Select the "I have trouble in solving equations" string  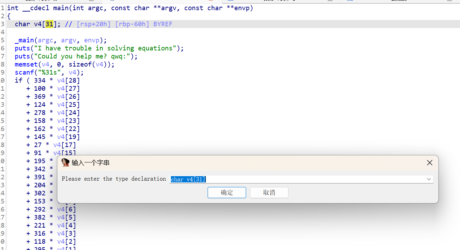coord(105,48)
